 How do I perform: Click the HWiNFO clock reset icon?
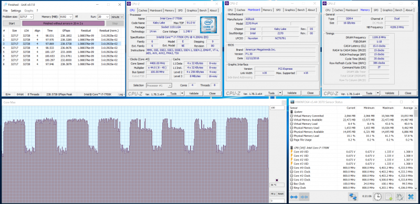click(377, 197)
